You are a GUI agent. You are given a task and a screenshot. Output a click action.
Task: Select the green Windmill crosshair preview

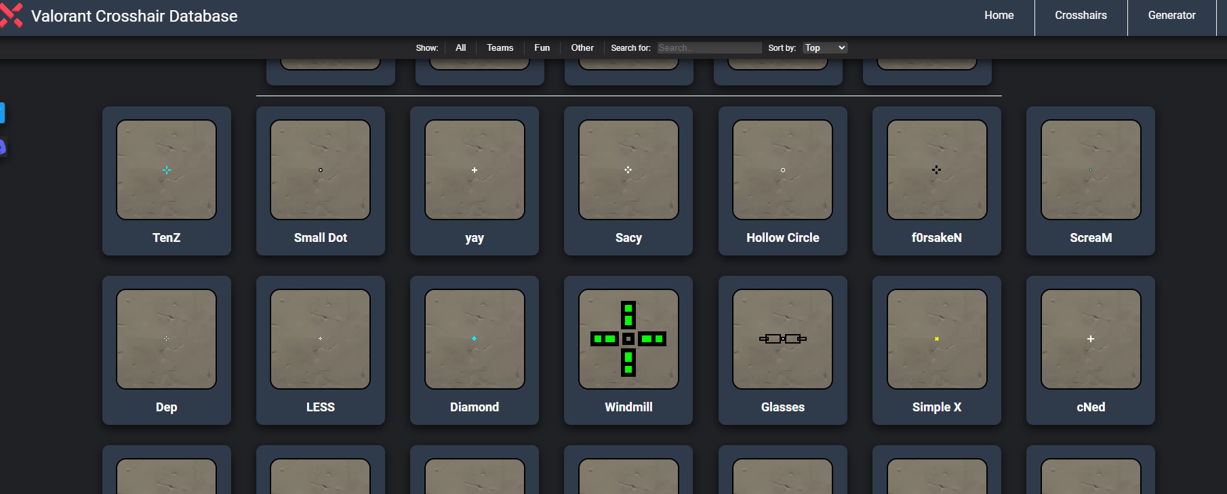click(x=628, y=339)
